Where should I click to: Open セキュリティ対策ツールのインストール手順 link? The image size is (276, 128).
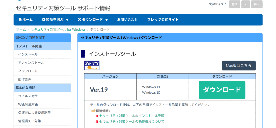[x=132, y=116]
